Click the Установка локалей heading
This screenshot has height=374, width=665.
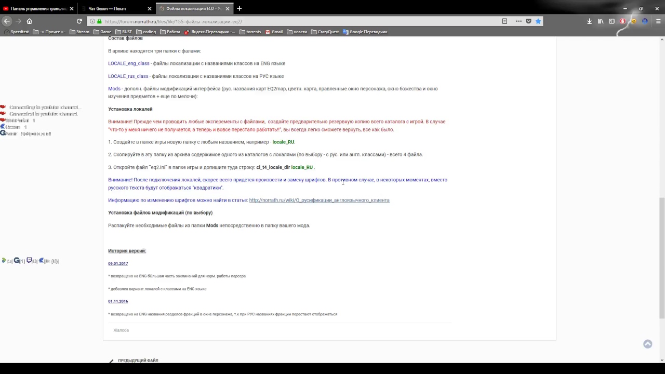pyautogui.click(x=130, y=109)
